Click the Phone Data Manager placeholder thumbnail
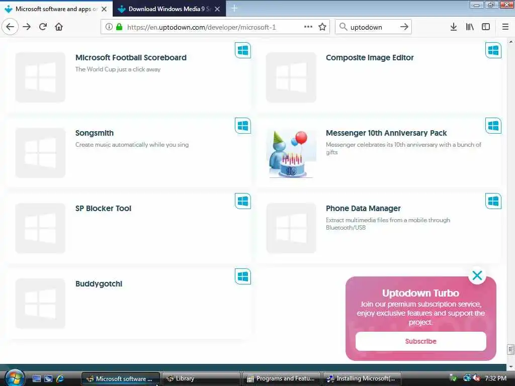 point(291,228)
